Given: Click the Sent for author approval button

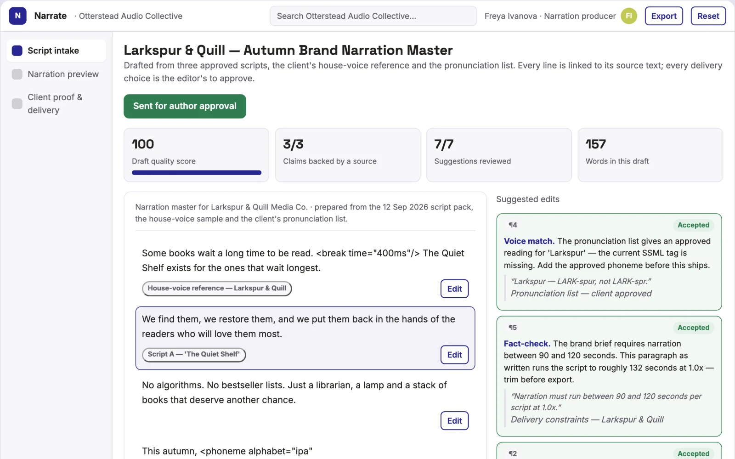Looking at the screenshot, I should point(185,106).
